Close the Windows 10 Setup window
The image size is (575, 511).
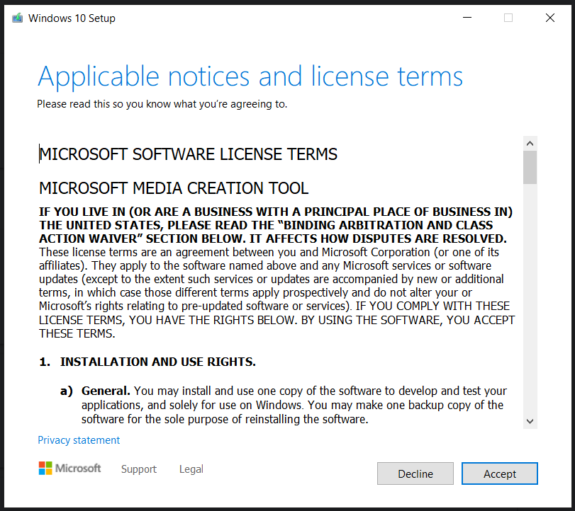pos(550,18)
